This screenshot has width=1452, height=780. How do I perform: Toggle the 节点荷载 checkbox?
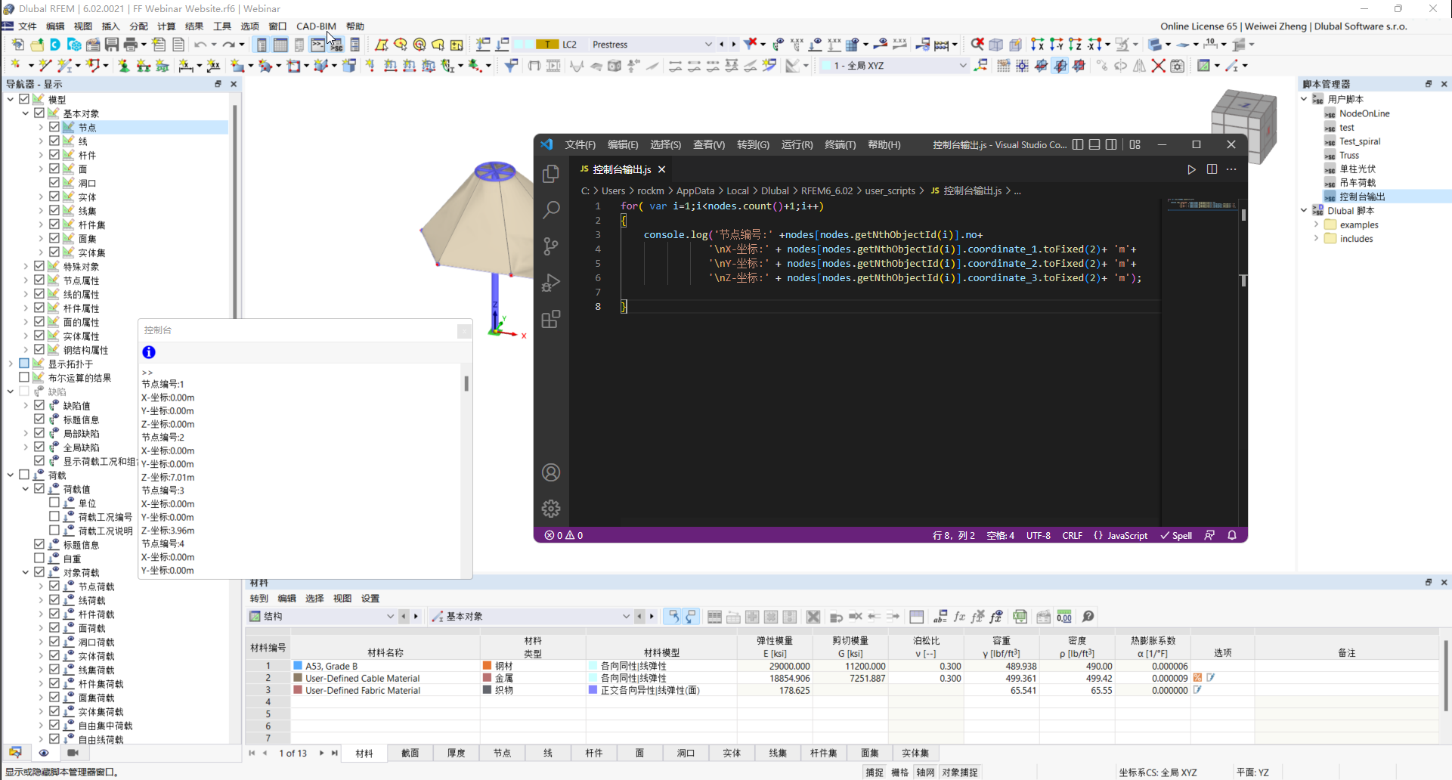tap(54, 586)
